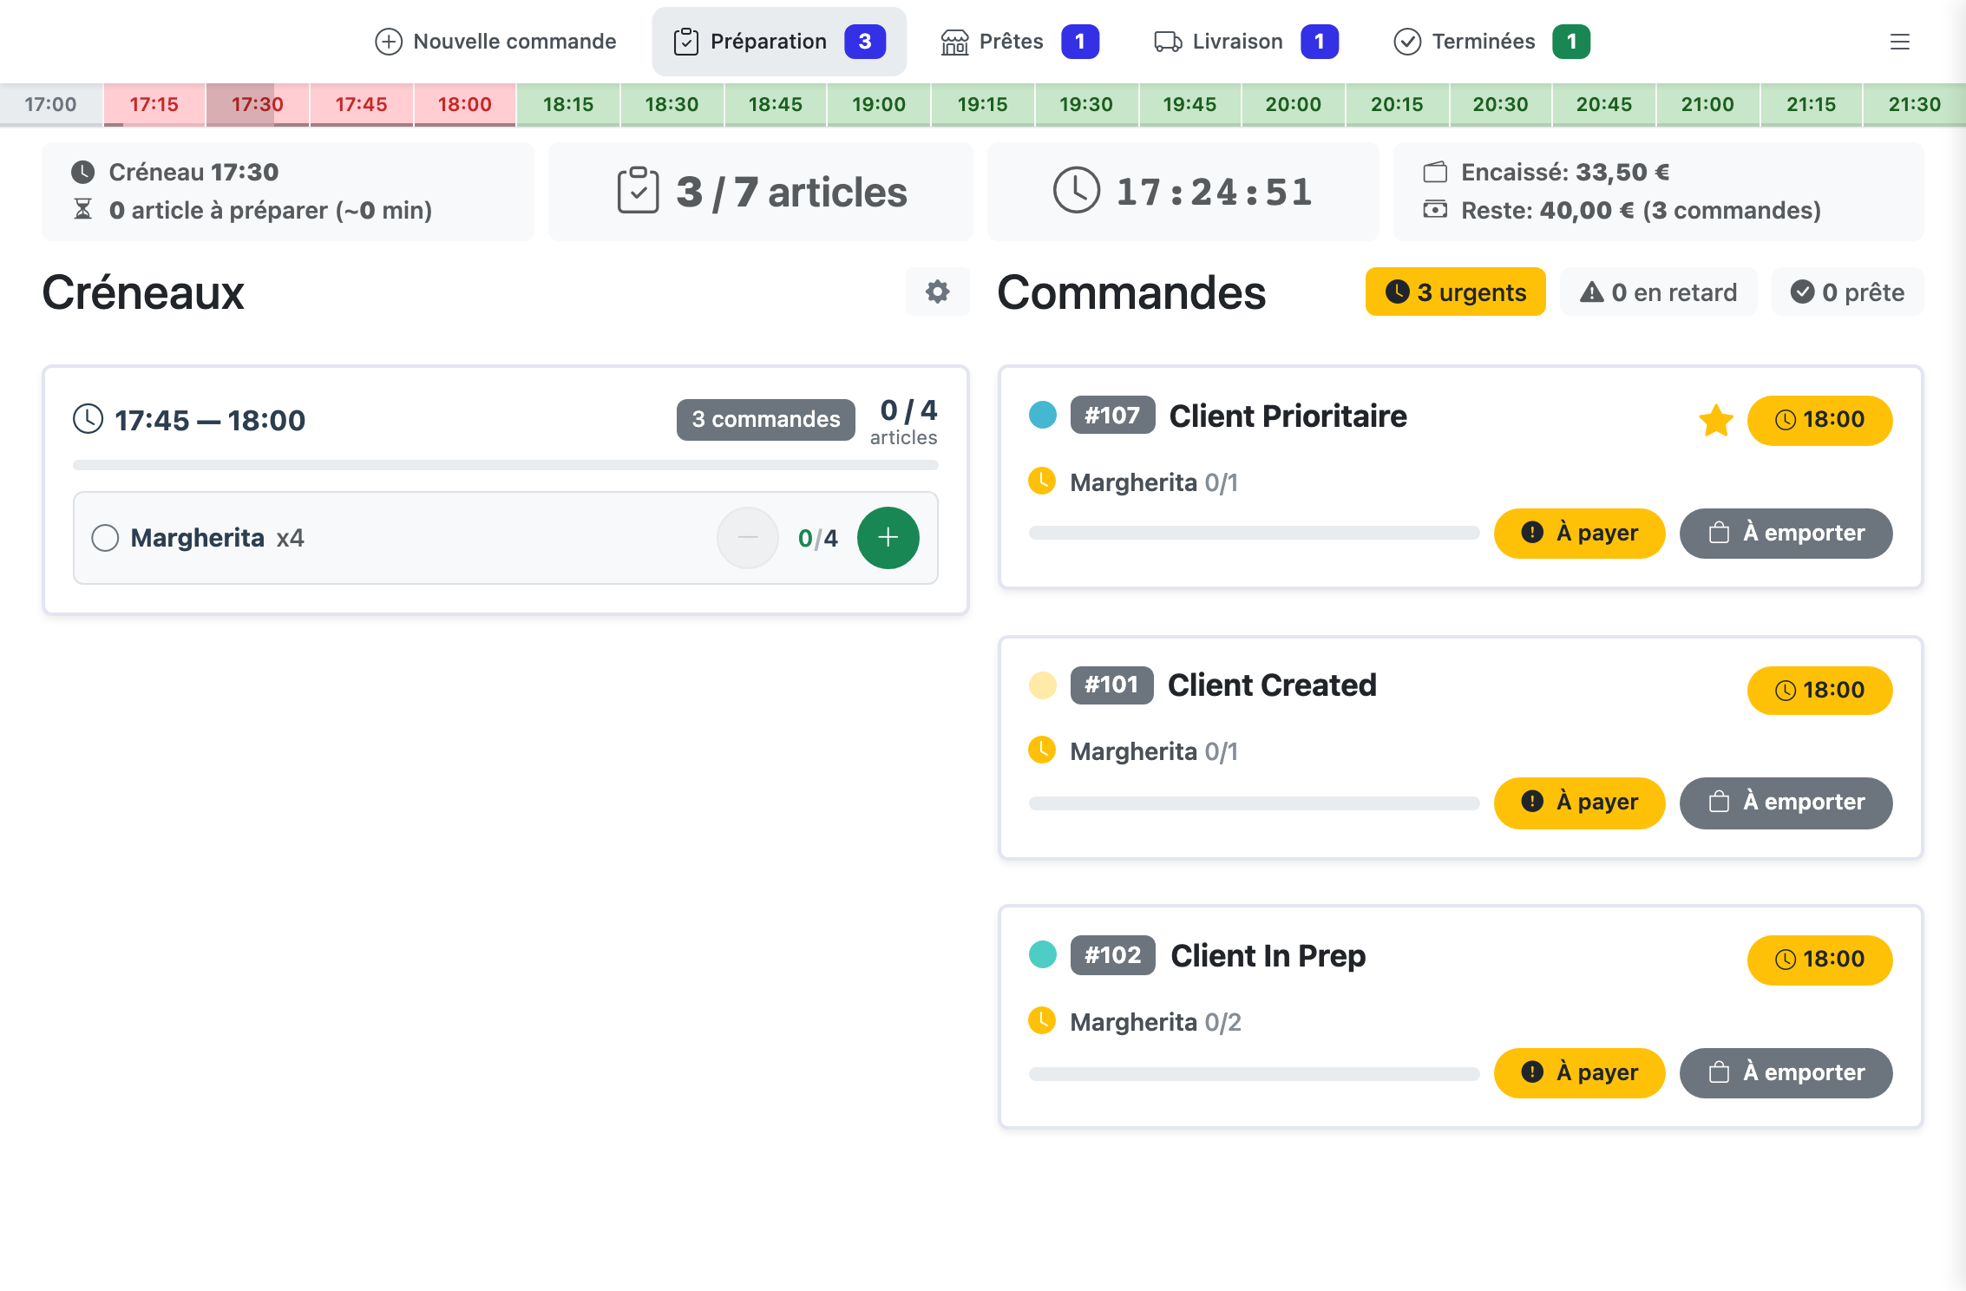
Task: Click the star icon on order #107
Action: (1715, 421)
